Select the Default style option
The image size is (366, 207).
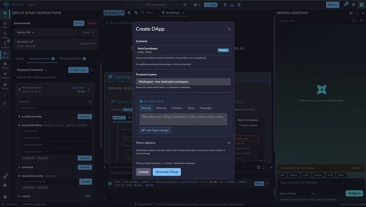coord(146,108)
